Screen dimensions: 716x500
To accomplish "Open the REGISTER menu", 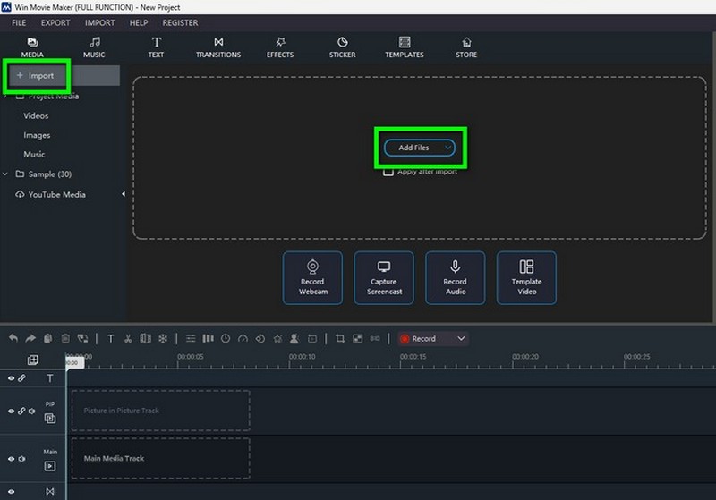I will click(180, 23).
